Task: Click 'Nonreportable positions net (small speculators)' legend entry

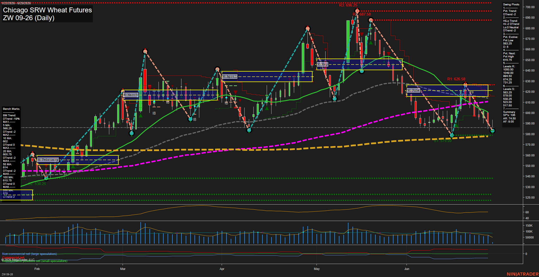Action: click(35, 261)
